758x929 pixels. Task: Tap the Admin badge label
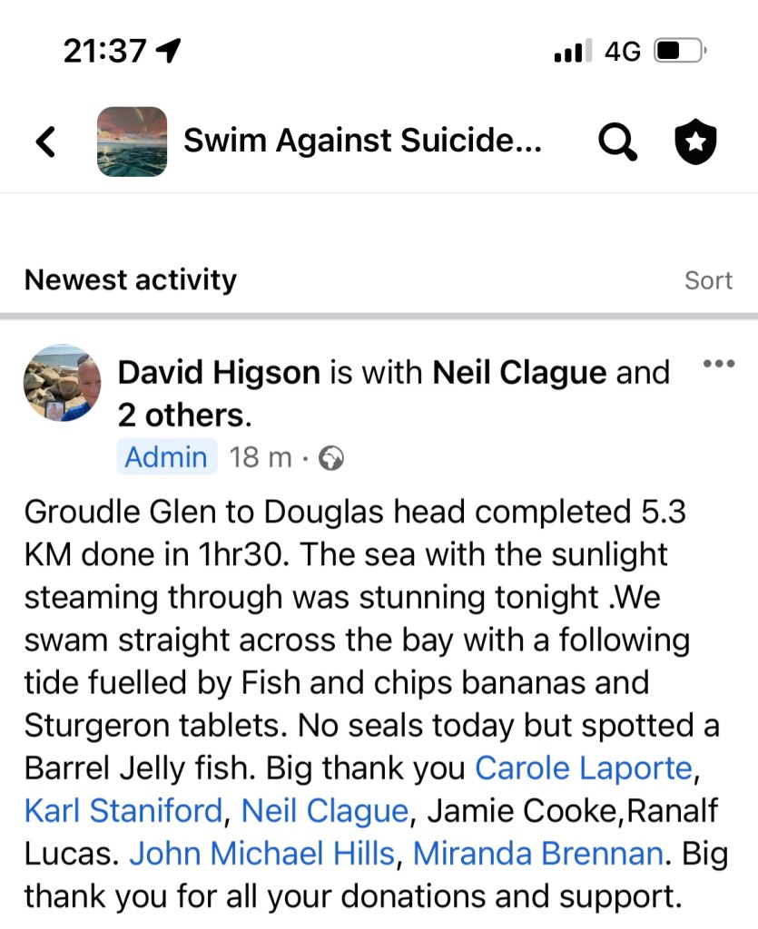coord(166,457)
